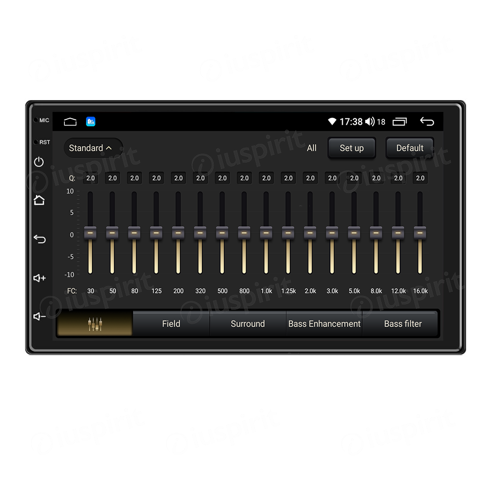Screen dimensions: 491x491
Task: Switch to the Field tab
Action: pyautogui.click(x=171, y=324)
